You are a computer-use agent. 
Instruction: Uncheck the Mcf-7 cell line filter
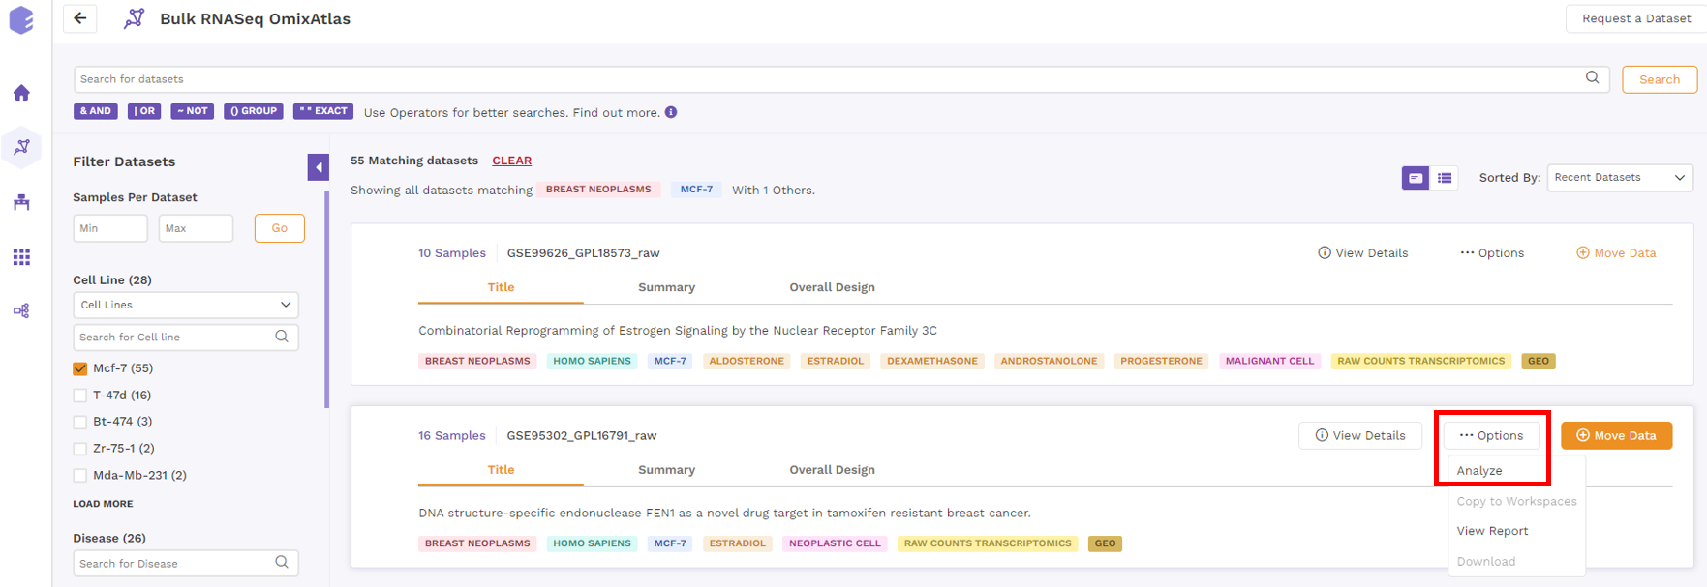80,368
